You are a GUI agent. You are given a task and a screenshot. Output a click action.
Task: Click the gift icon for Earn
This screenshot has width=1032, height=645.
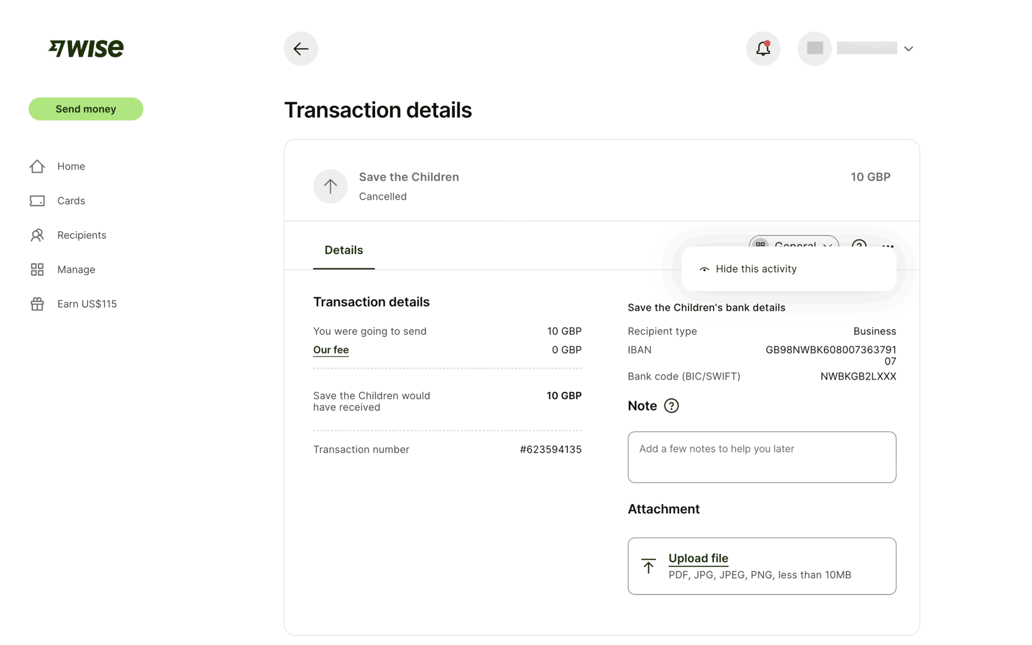tap(37, 304)
